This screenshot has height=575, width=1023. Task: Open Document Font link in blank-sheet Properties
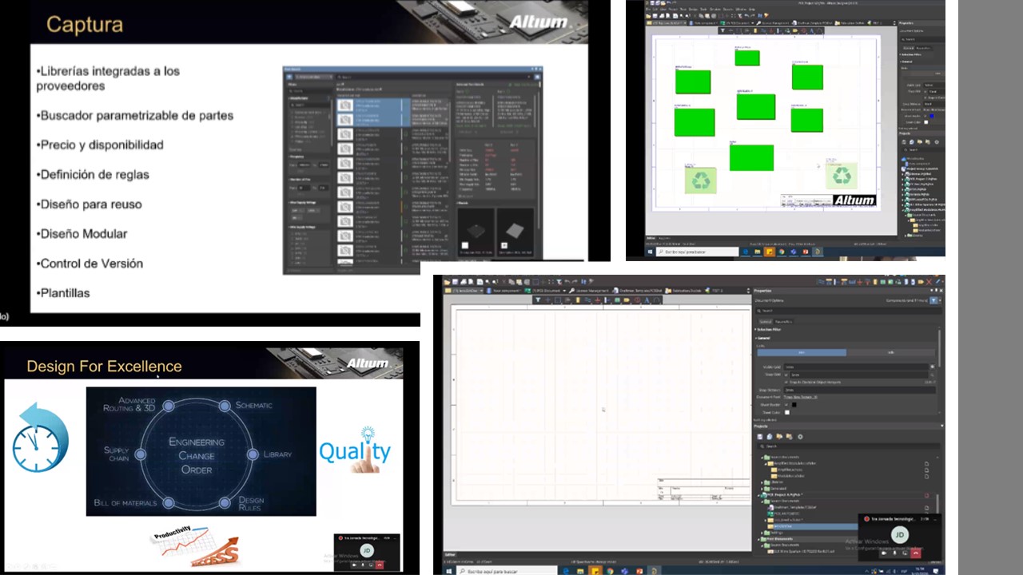pyautogui.click(x=800, y=397)
